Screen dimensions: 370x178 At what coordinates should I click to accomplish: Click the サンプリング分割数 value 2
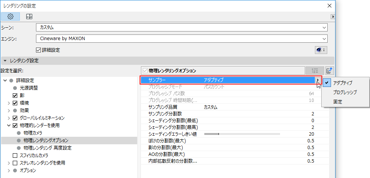pos(313,114)
